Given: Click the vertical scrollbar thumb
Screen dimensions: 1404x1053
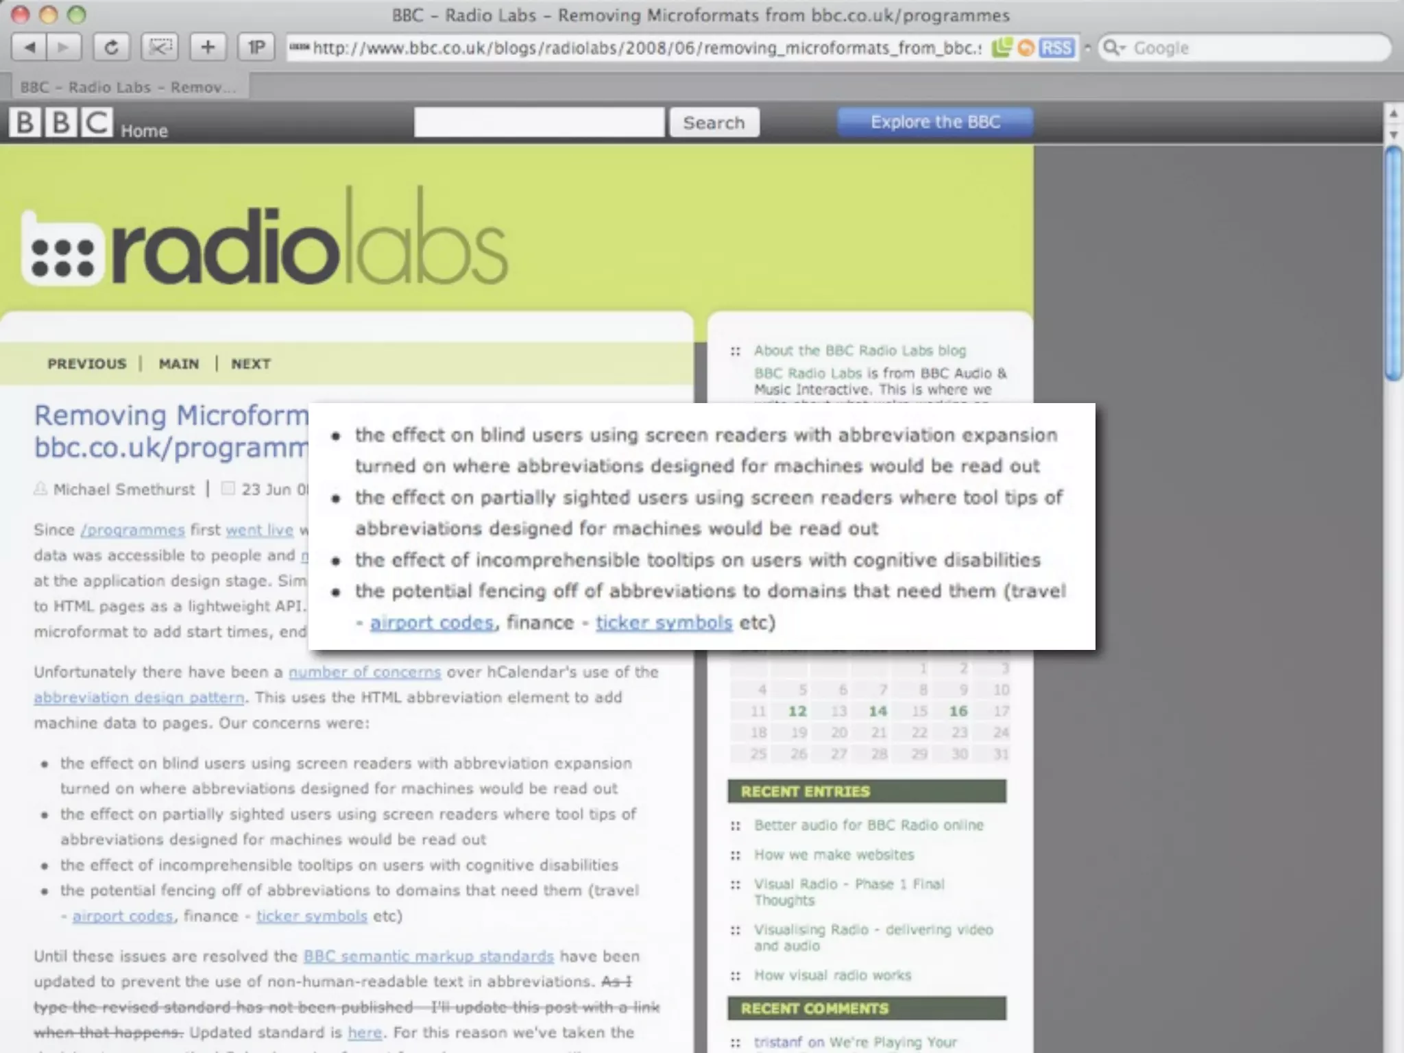Looking at the screenshot, I should (x=1392, y=264).
